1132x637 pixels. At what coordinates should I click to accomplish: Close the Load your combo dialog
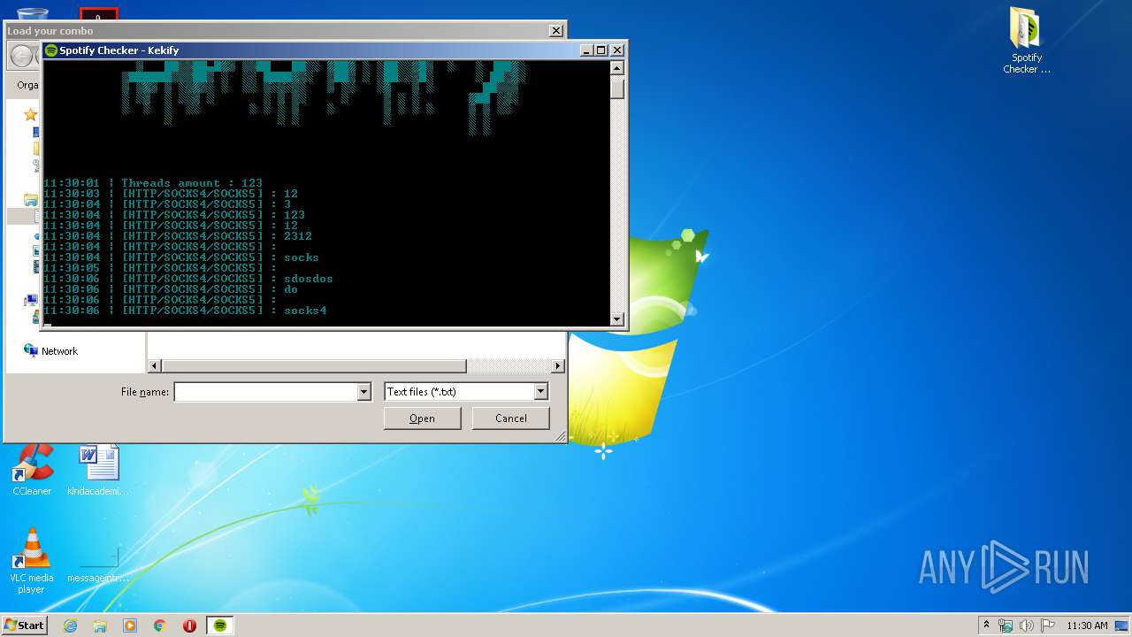pos(556,31)
